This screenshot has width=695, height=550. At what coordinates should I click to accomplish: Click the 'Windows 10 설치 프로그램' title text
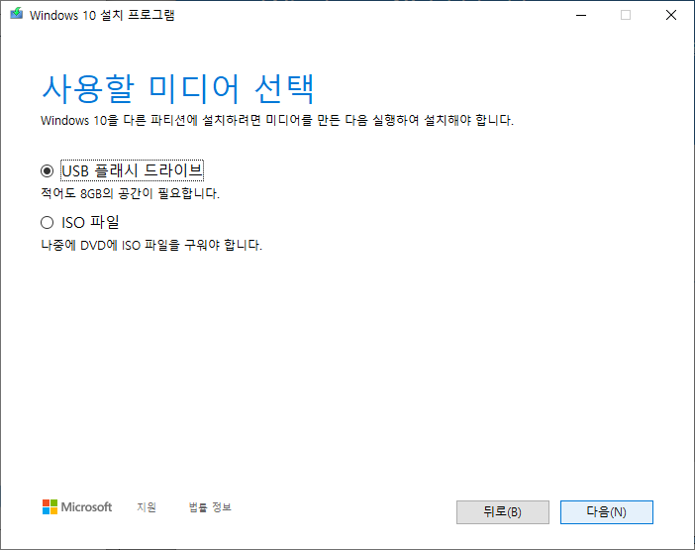point(102,15)
